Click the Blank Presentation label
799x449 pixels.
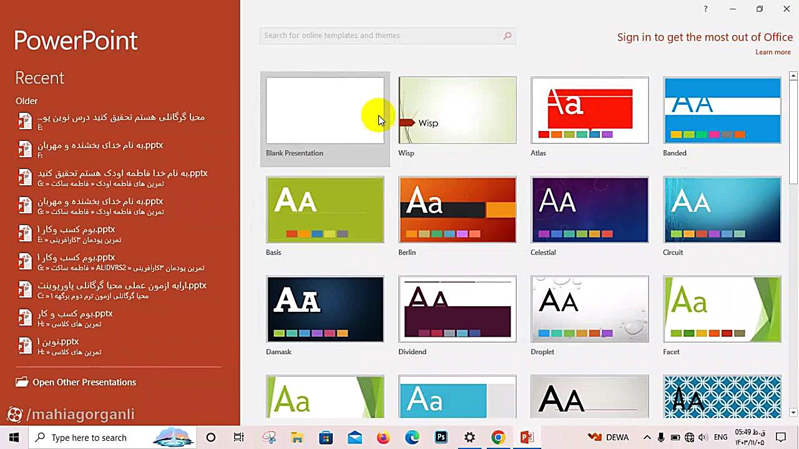[295, 153]
